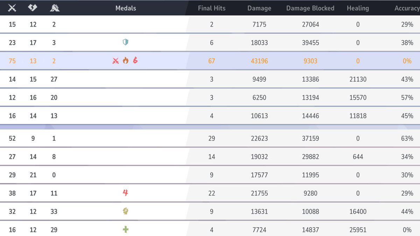Click the 18033 damage value
The image size is (420, 236).
tap(259, 43)
